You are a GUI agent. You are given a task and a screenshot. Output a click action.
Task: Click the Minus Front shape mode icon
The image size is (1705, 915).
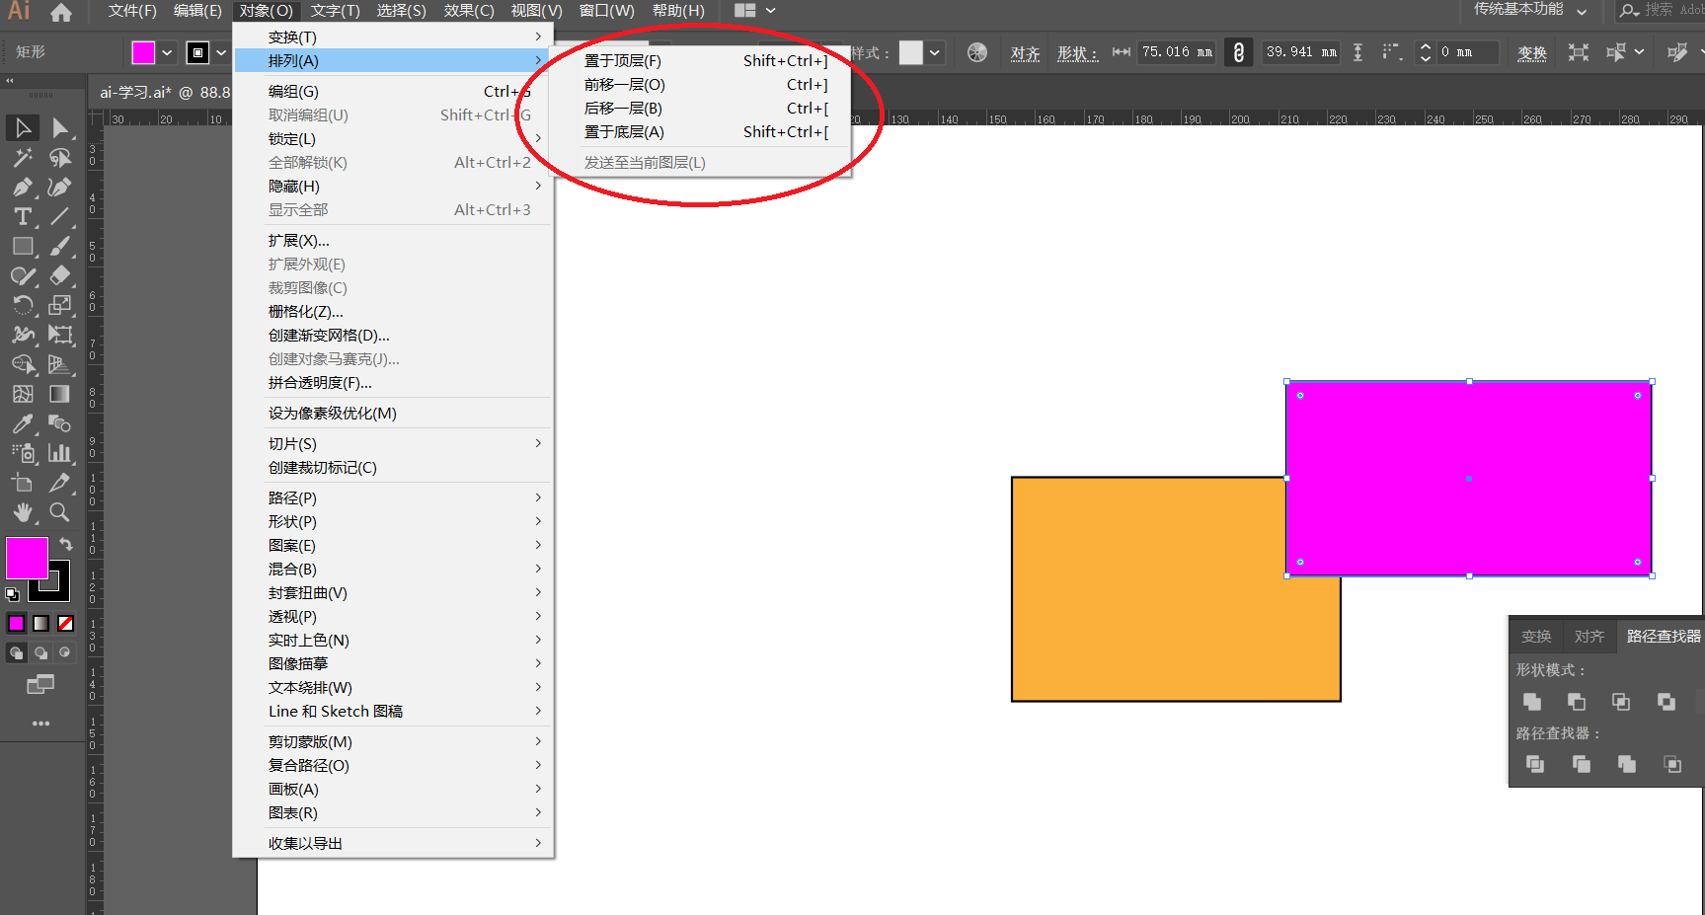(1577, 702)
